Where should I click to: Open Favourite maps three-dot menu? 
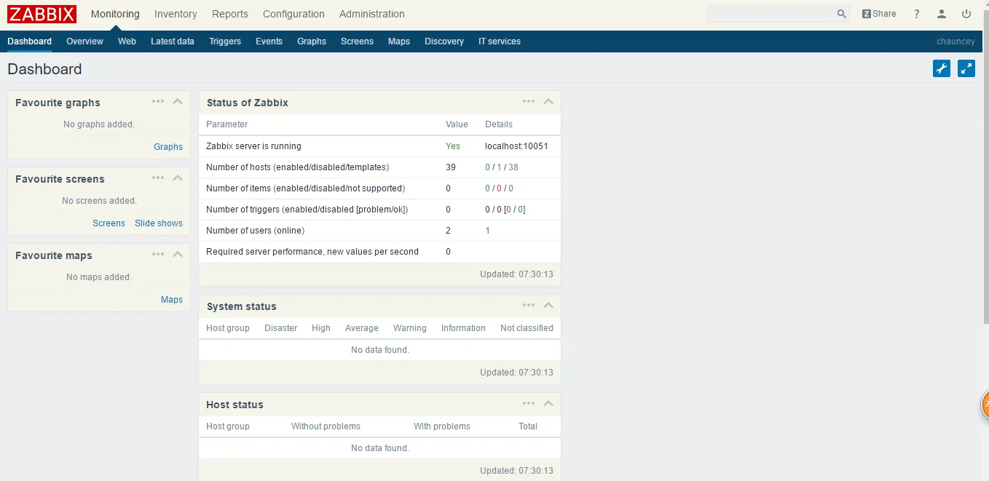pos(158,255)
